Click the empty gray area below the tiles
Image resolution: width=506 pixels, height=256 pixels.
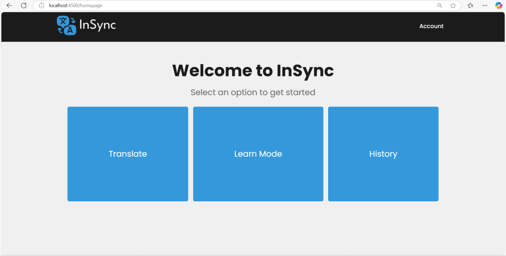(x=253, y=228)
